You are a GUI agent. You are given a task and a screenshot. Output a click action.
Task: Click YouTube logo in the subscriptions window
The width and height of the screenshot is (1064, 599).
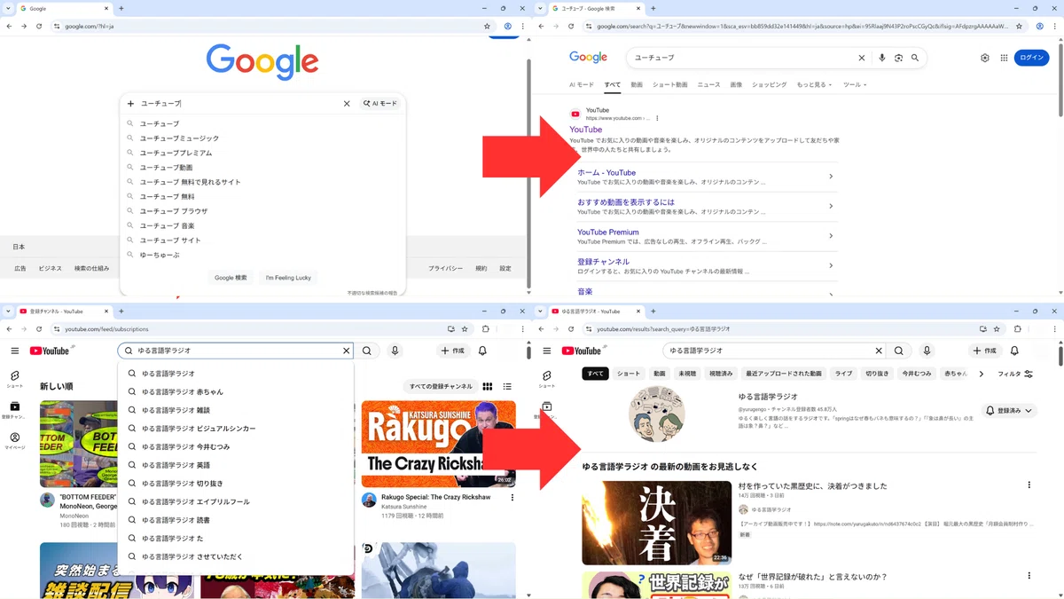click(x=50, y=351)
